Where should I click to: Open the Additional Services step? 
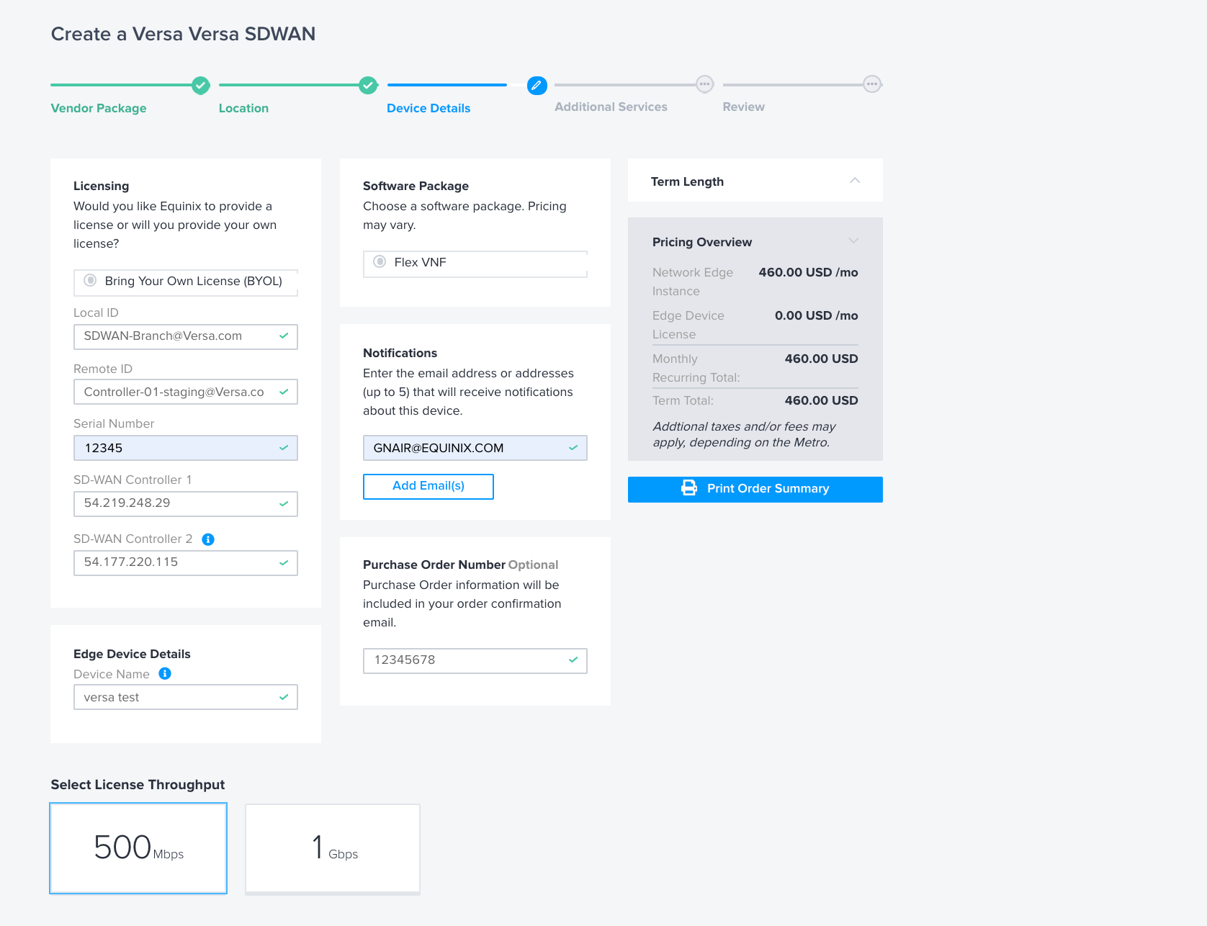coord(611,107)
